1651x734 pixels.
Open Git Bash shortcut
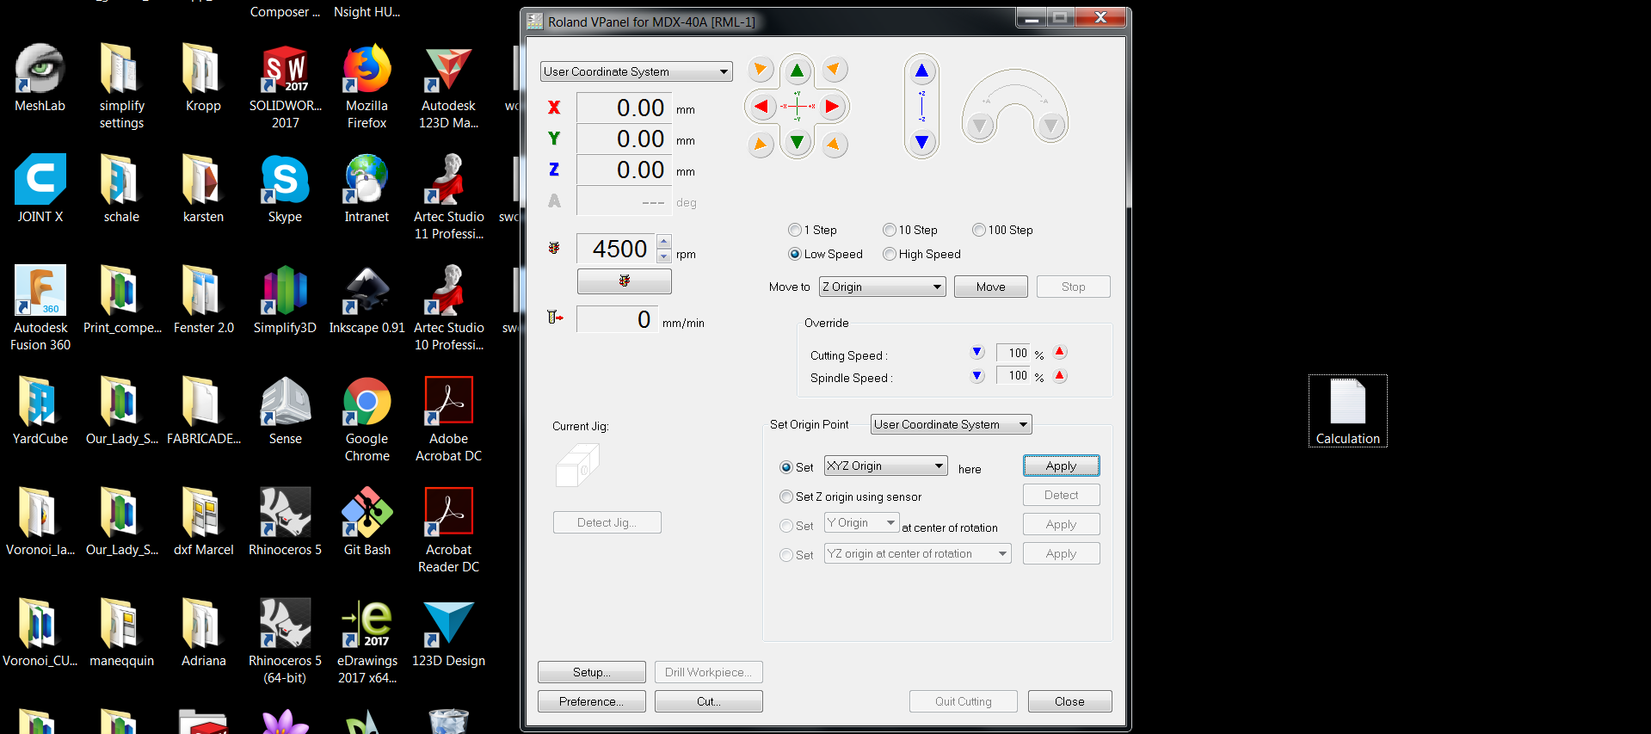[367, 522]
